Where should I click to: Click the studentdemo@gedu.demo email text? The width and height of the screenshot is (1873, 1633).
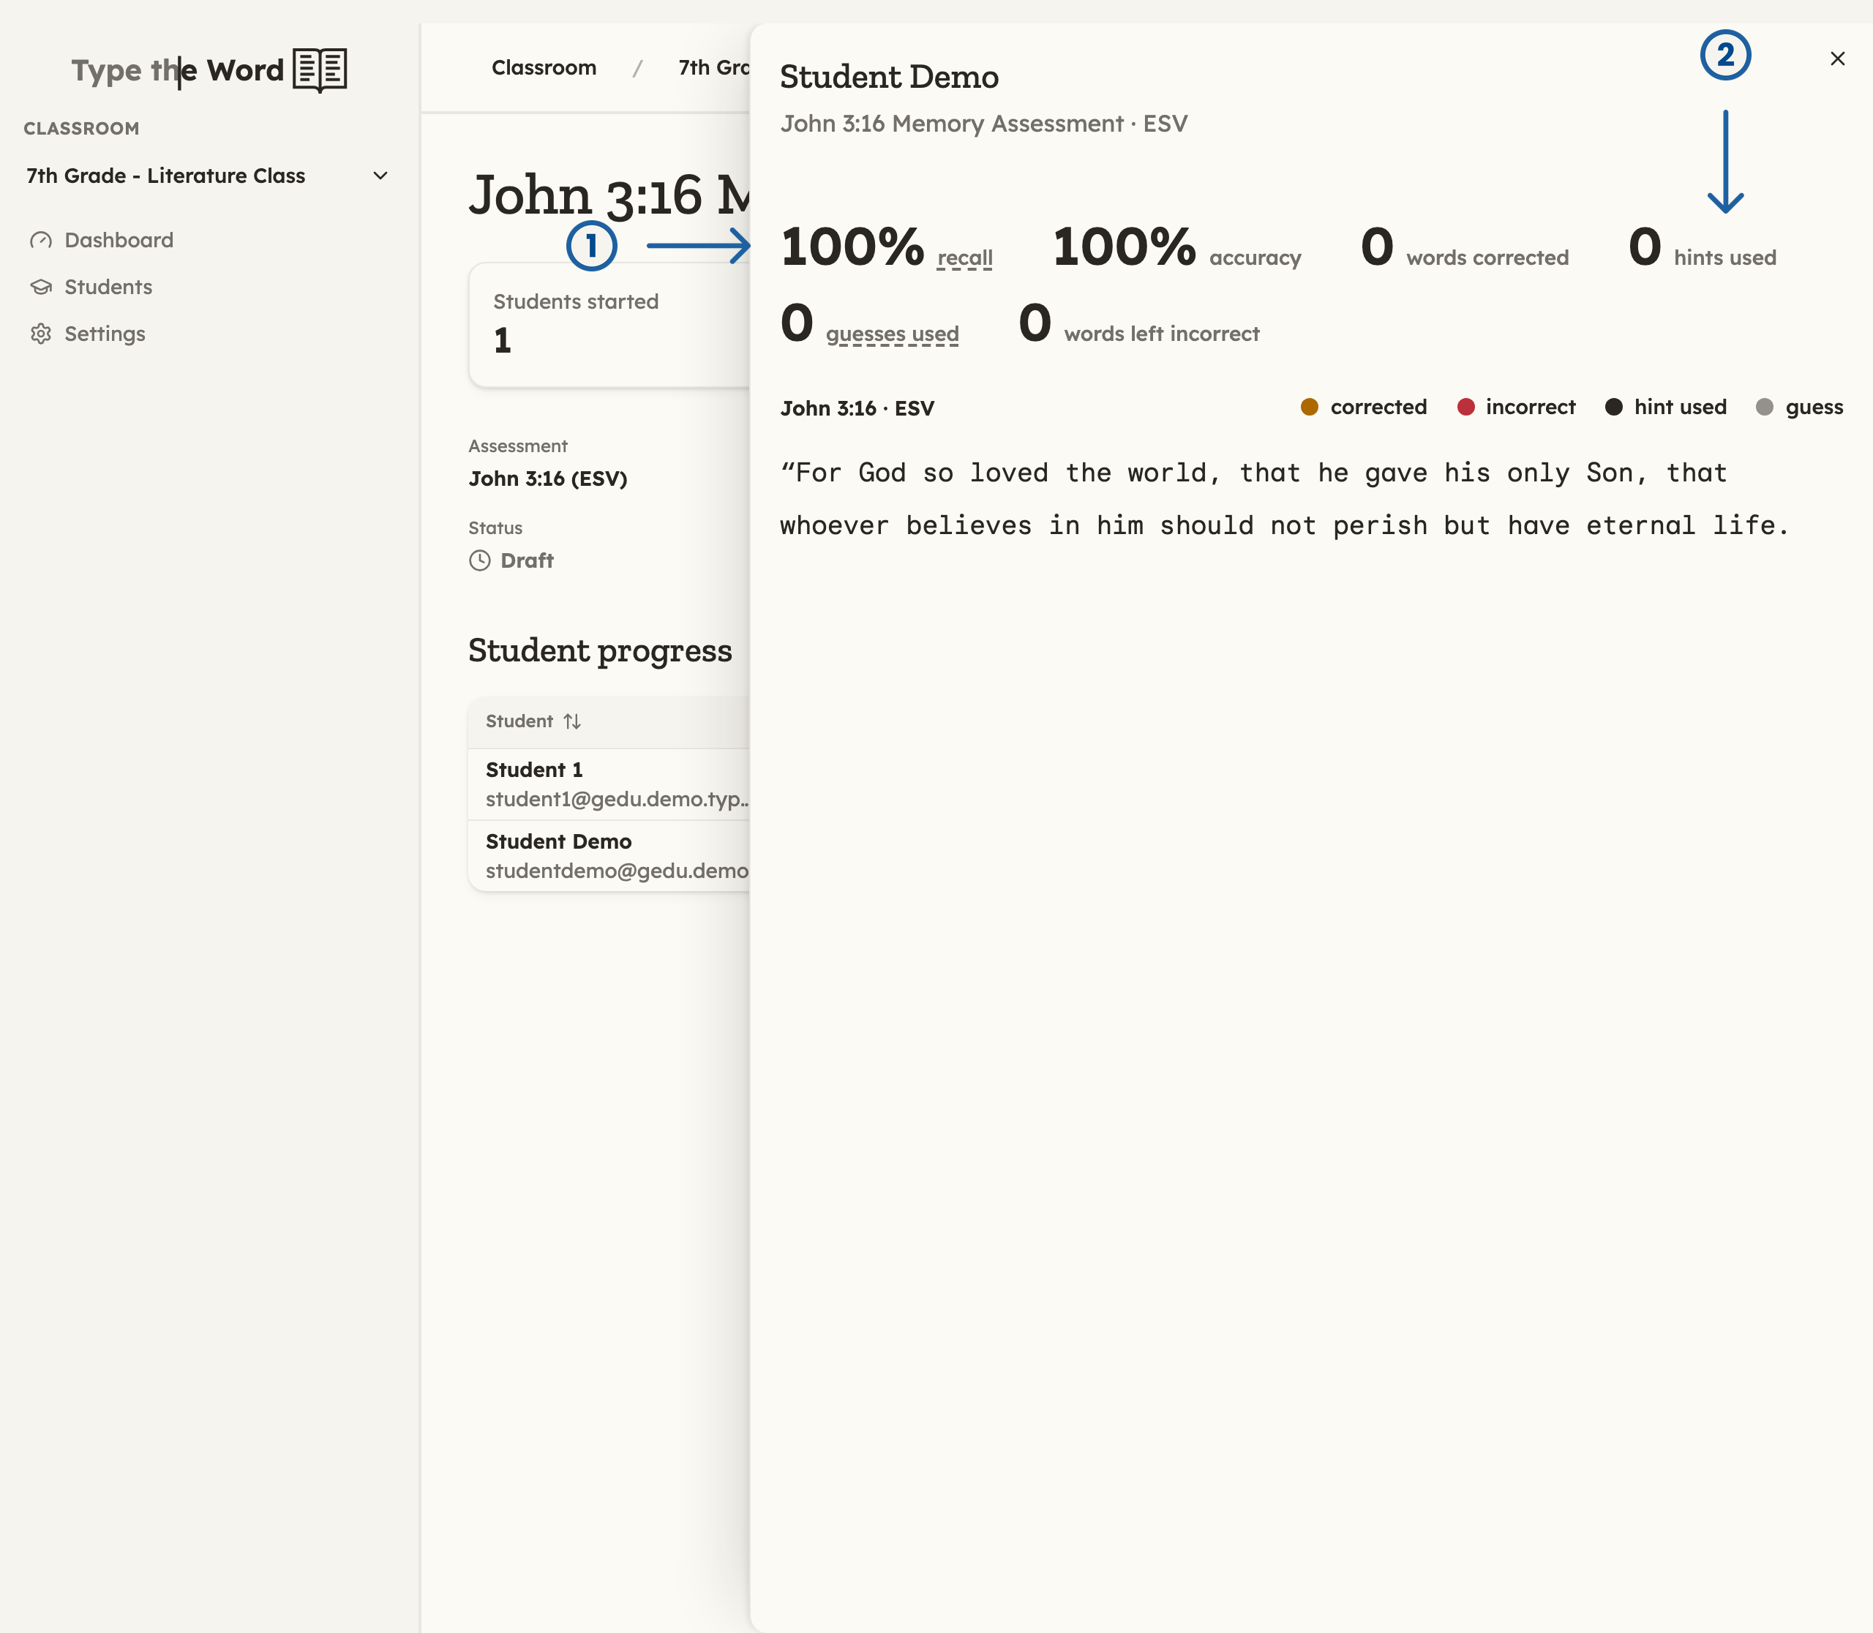617,871
